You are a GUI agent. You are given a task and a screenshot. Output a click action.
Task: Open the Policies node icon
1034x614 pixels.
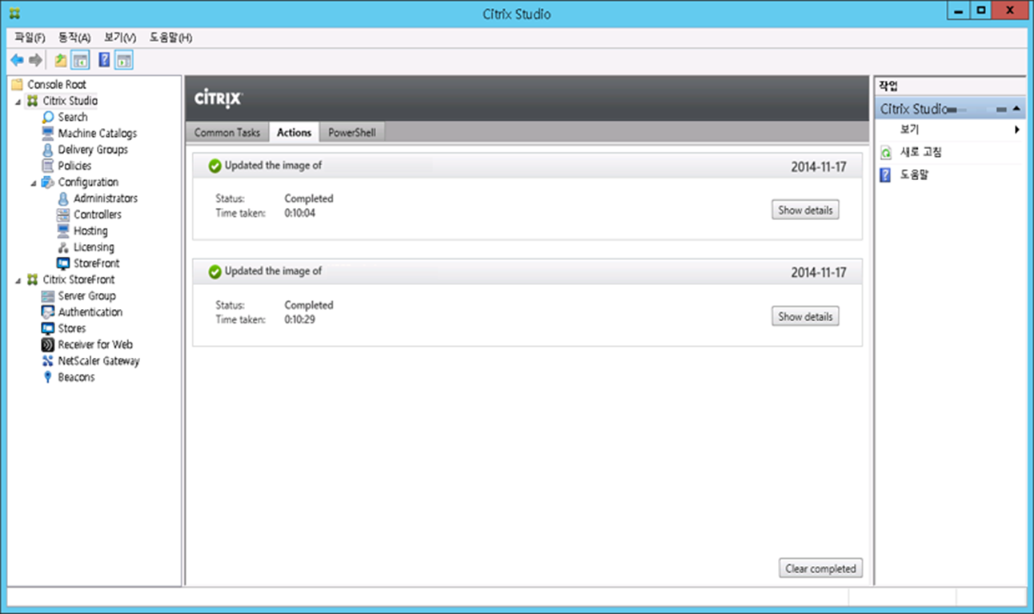tap(49, 166)
